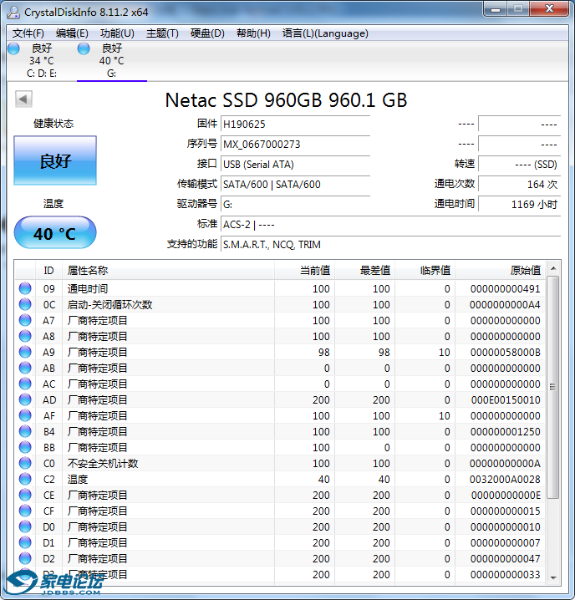
Task: Click raw value 000000001250
Action: pyautogui.click(x=506, y=432)
